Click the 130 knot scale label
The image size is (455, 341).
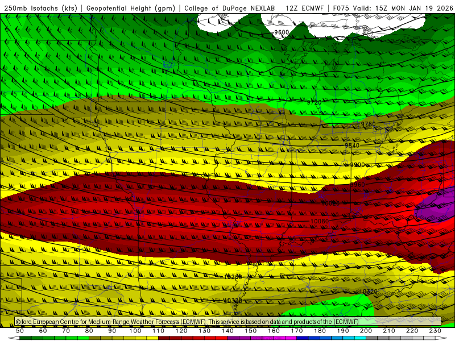[x=204, y=331]
